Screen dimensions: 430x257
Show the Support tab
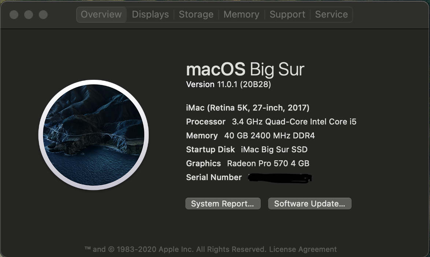pyautogui.click(x=288, y=15)
